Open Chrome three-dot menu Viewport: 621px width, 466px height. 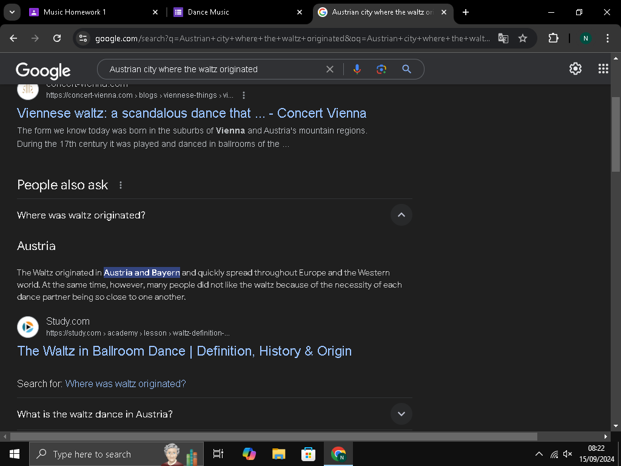pos(607,38)
